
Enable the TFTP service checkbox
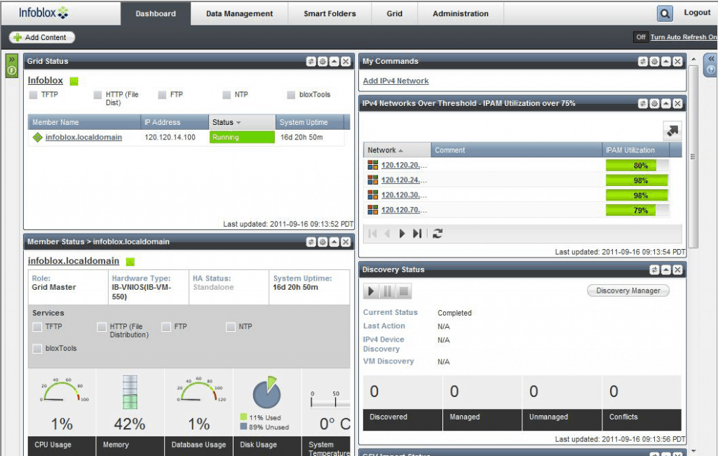(33, 95)
